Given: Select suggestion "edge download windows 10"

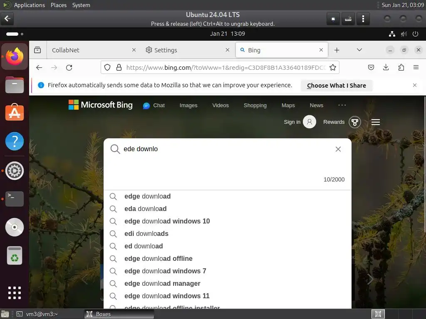Looking at the screenshot, I should tap(228, 221).
